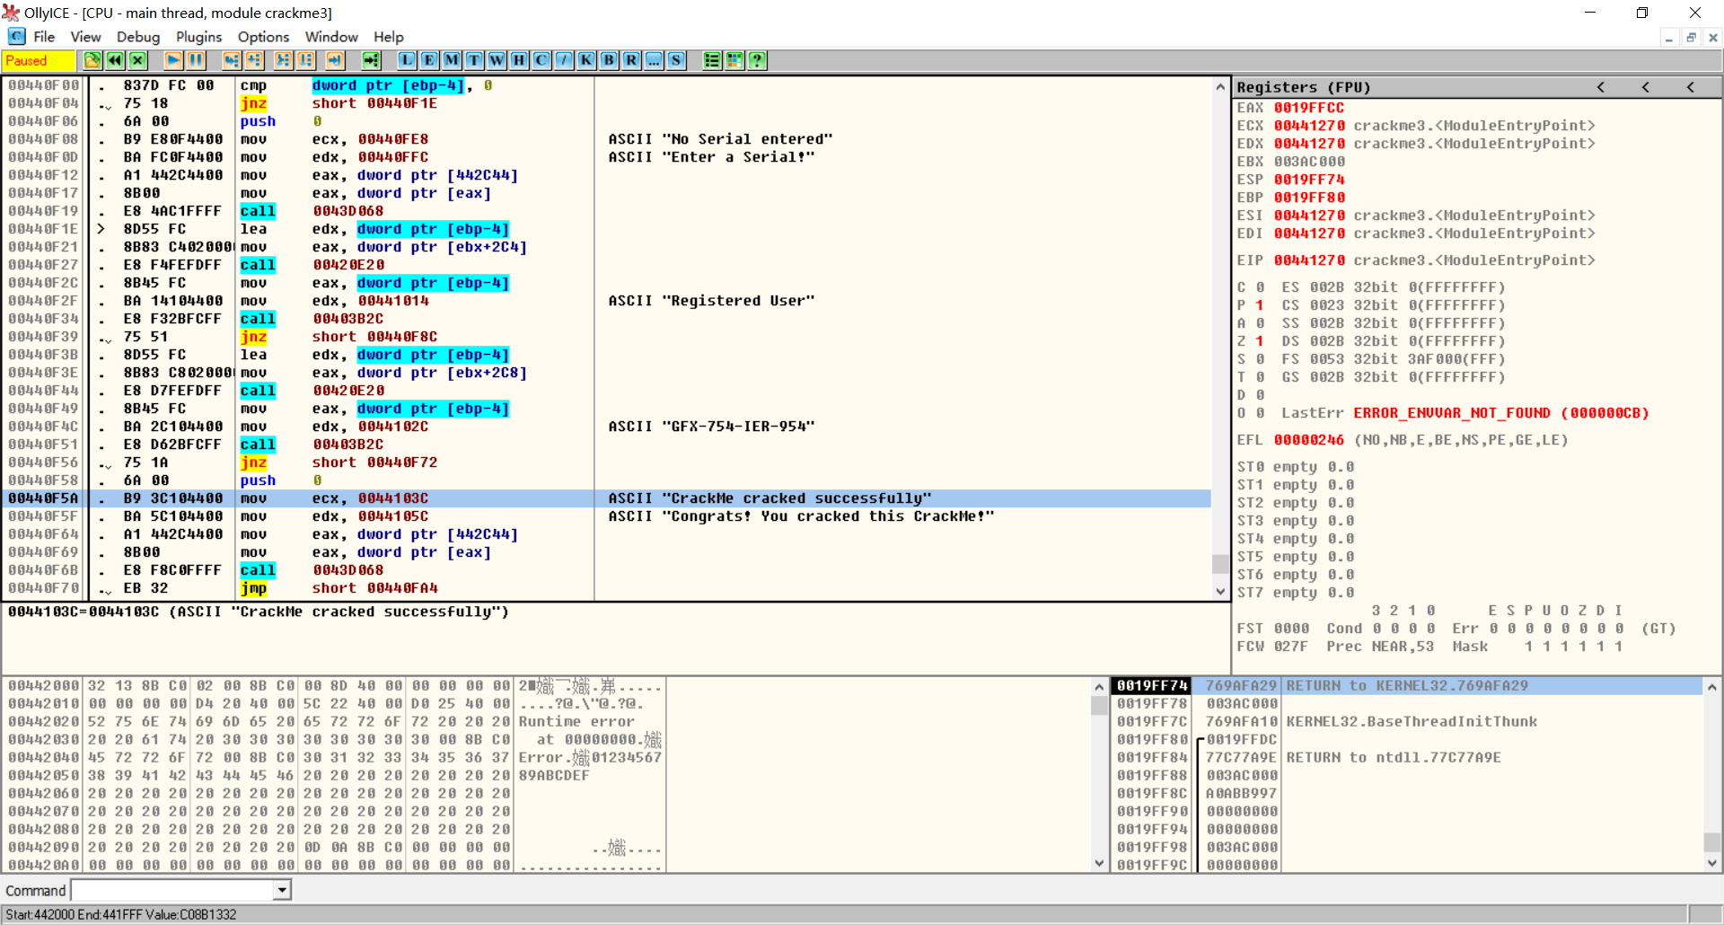Open the Log window (L) button

coord(407,60)
